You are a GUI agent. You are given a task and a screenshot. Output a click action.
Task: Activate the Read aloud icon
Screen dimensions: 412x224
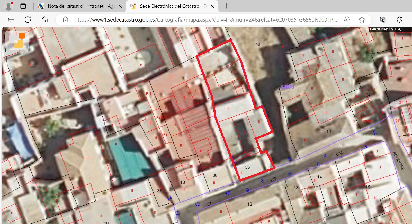click(346, 19)
